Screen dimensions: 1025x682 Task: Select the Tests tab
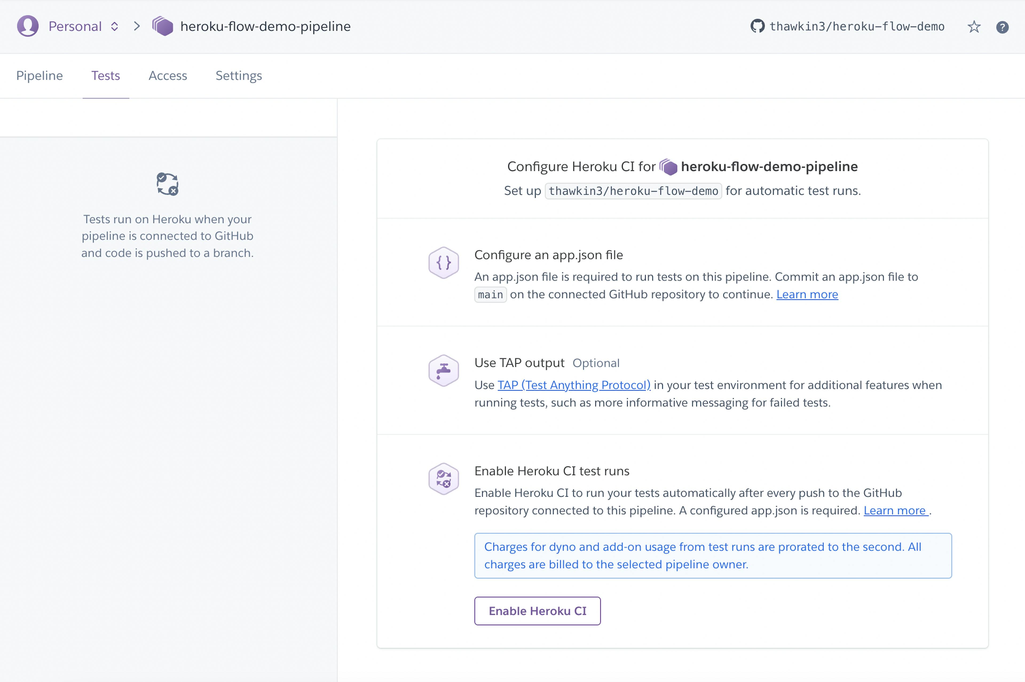coord(106,76)
